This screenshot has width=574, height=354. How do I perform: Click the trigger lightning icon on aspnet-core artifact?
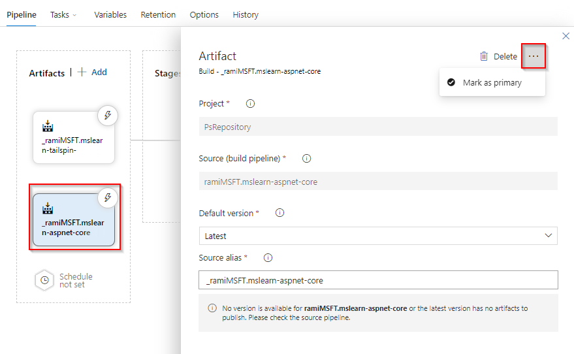pos(108,197)
